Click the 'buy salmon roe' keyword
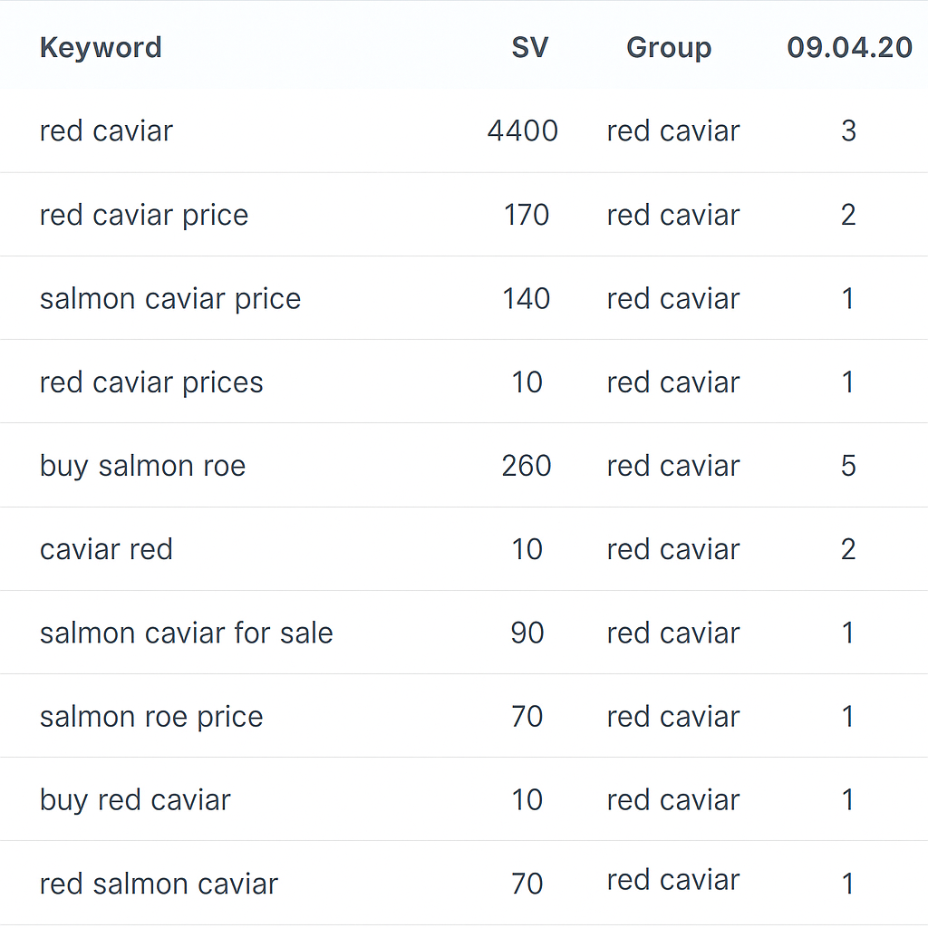928x928 pixels. click(x=142, y=466)
